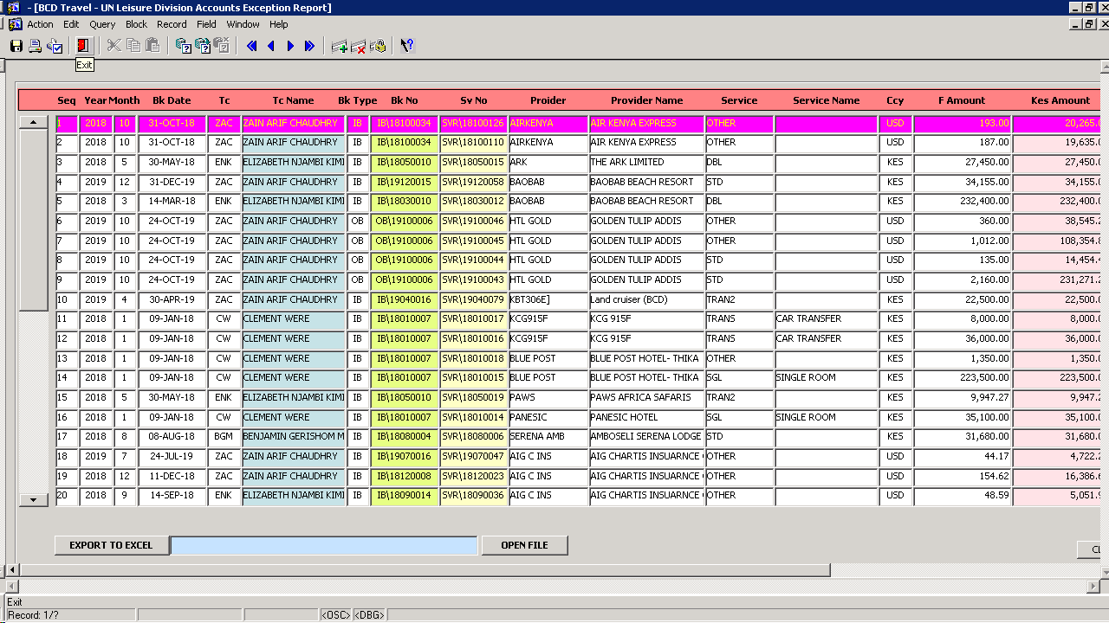Click the bottom scrollbar left arrow

[x=11, y=570]
